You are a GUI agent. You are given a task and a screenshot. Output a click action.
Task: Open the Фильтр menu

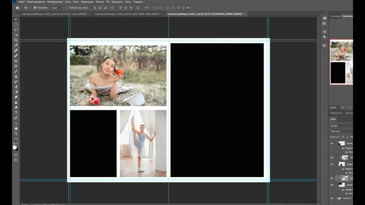click(100, 2)
